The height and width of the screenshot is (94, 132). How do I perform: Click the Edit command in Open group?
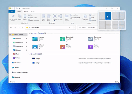(92, 18)
